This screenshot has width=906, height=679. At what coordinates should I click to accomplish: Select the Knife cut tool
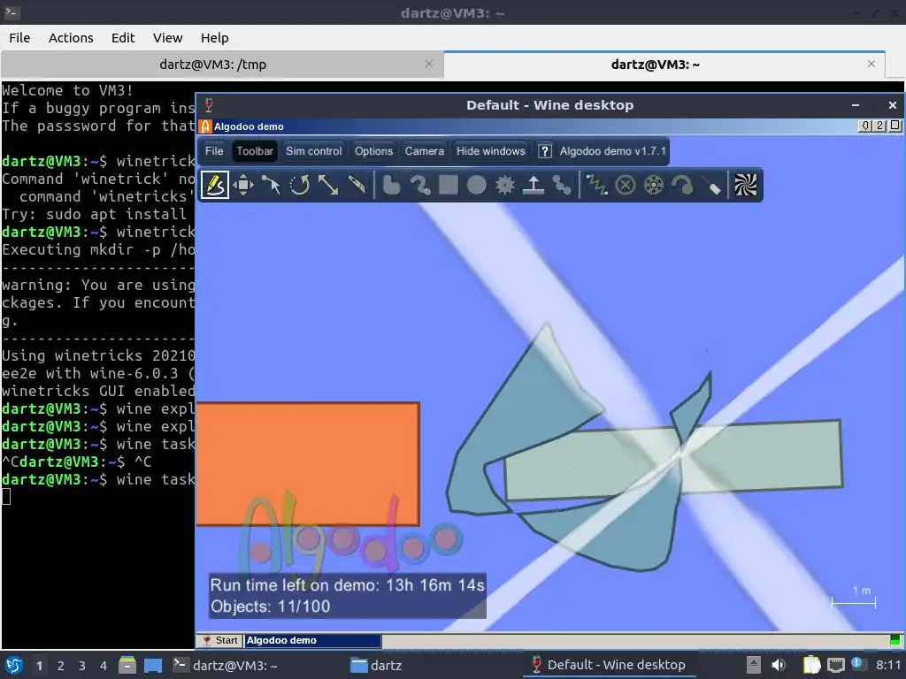[x=357, y=185]
